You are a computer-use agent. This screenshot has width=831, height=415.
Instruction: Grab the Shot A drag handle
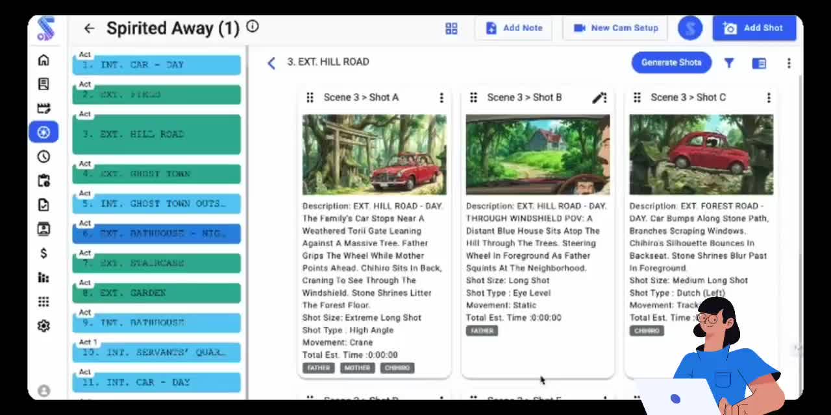310,97
